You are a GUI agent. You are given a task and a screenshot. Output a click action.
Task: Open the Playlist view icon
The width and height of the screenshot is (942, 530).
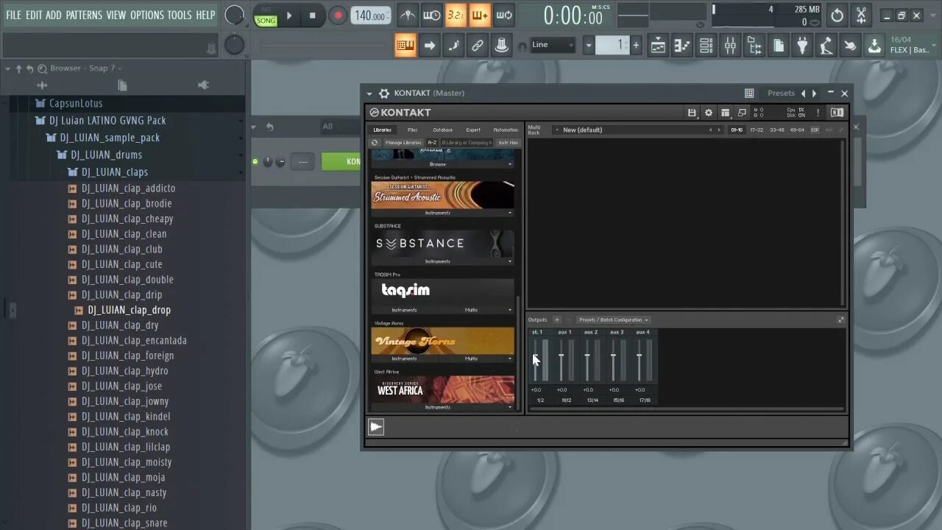pos(658,46)
